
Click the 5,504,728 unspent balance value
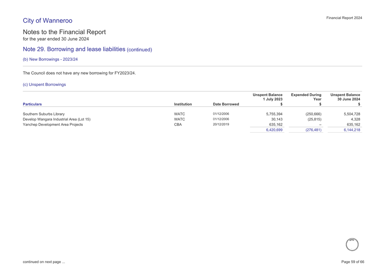point(352,114)
